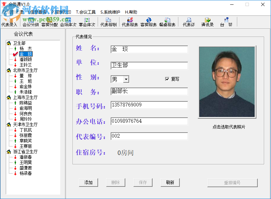Image resolution: width=271 pixels, height=199 pixels.
Task: Click the green person icon beside 杨 杰
Action: pos(15,48)
